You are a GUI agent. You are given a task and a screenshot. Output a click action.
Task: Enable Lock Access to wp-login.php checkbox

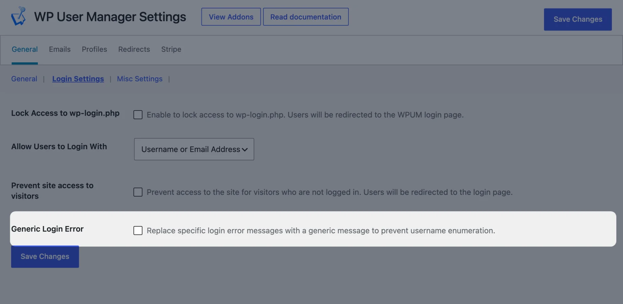pos(138,115)
